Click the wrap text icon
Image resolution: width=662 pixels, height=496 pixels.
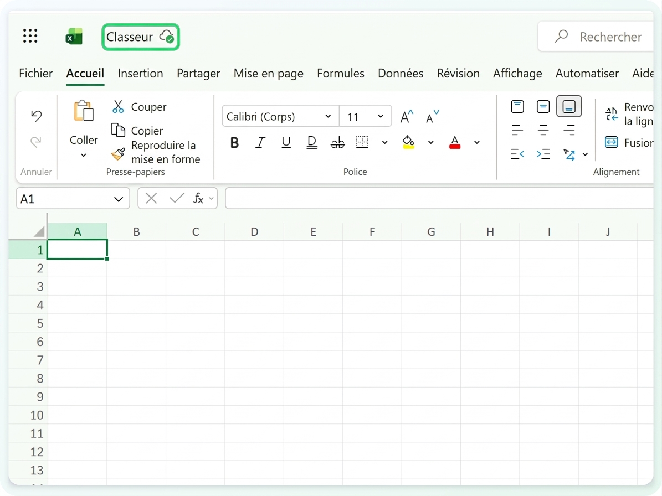point(612,114)
